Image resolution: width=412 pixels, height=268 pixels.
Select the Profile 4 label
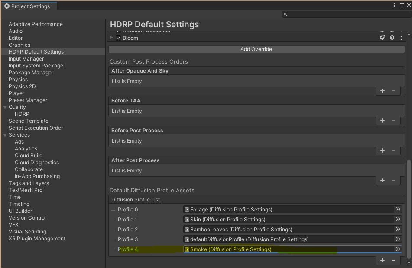(x=128, y=249)
